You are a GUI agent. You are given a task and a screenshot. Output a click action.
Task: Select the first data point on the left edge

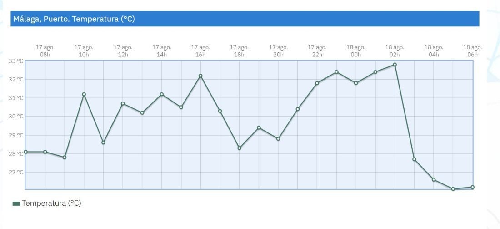(25, 152)
